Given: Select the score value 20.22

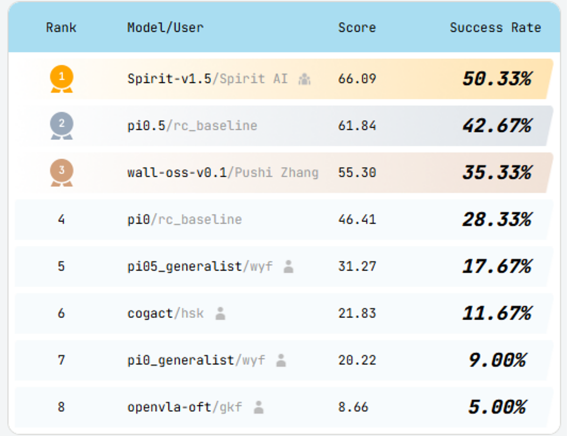Looking at the screenshot, I should [357, 360].
